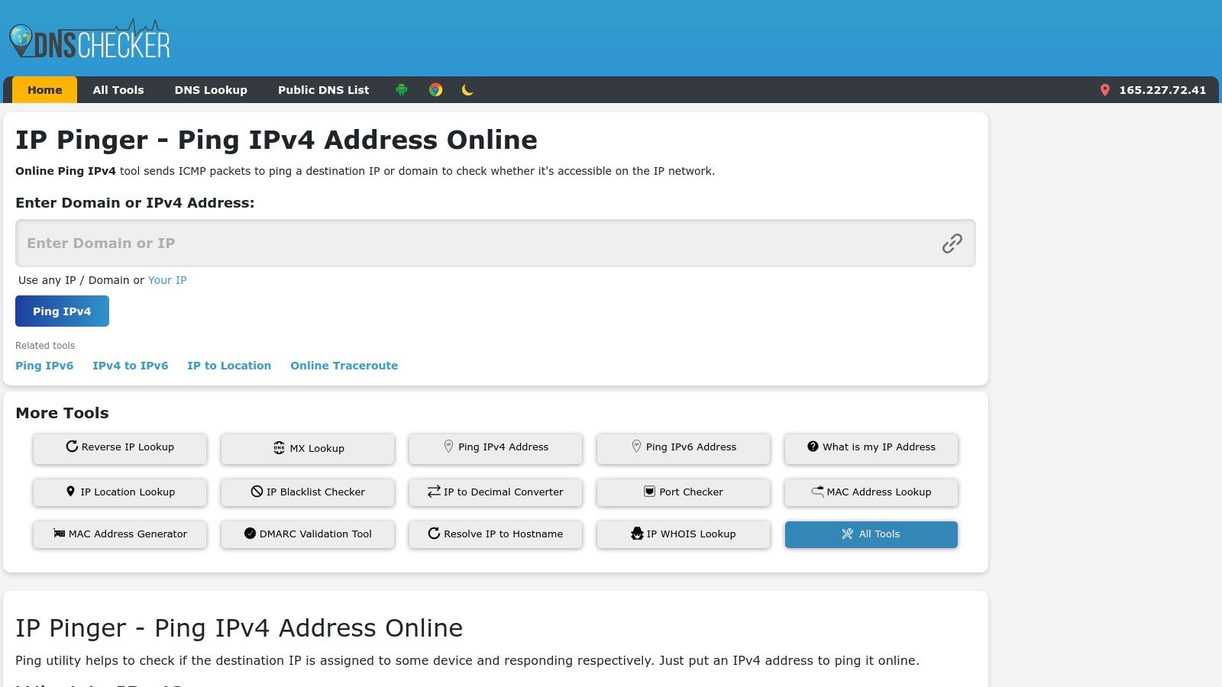Click the location pin beside 165.227.72.41
The width and height of the screenshot is (1222, 687).
click(x=1106, y=89)
